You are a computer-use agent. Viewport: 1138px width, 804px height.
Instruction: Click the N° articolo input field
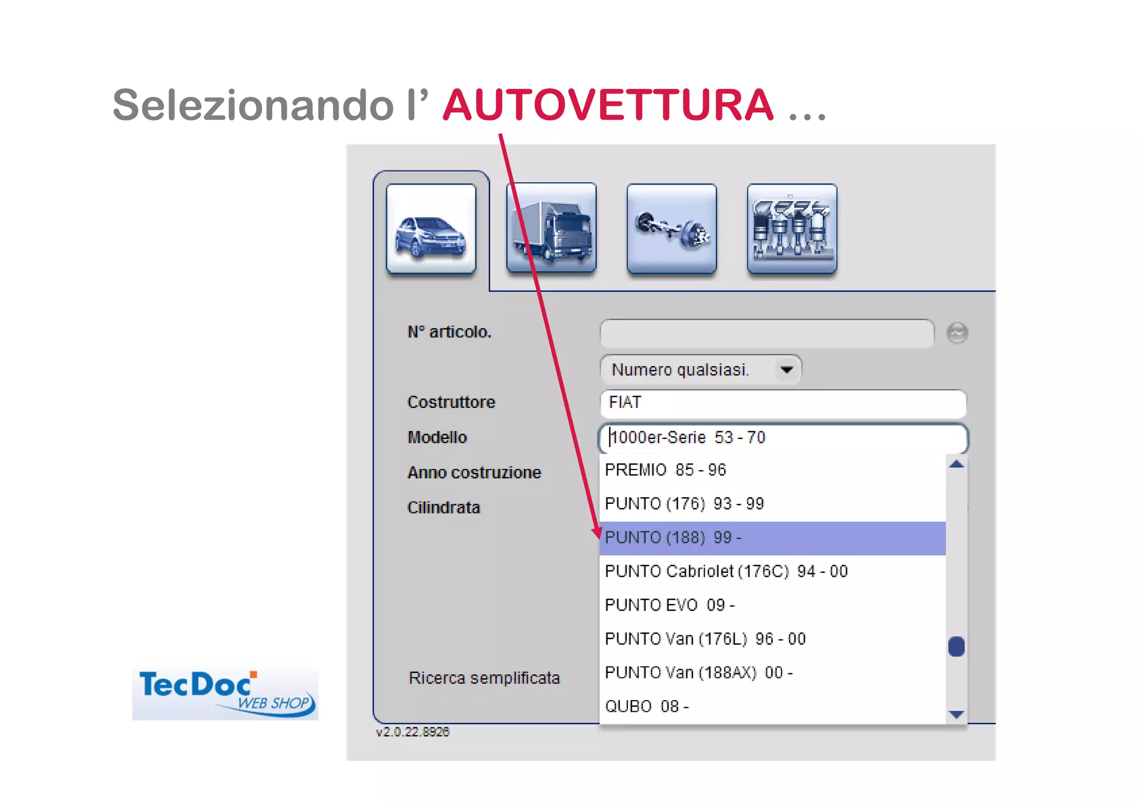pos(767,333)
